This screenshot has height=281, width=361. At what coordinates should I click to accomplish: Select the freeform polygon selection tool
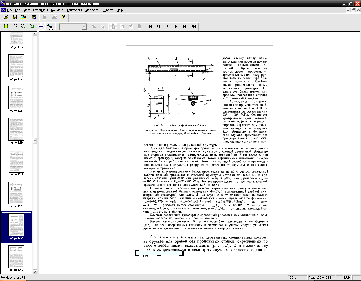[x=32, y=26]
